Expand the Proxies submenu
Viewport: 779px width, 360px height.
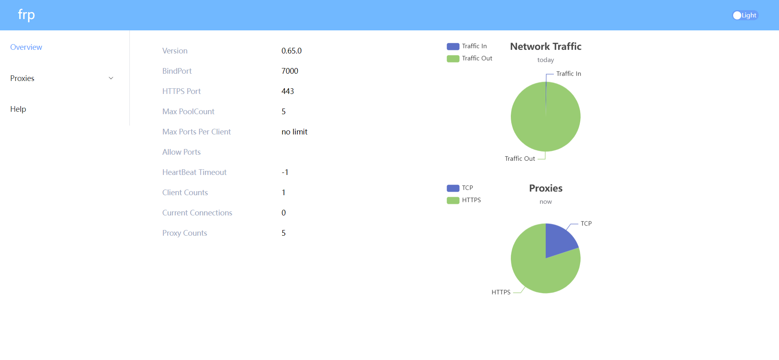pos(22,79)
